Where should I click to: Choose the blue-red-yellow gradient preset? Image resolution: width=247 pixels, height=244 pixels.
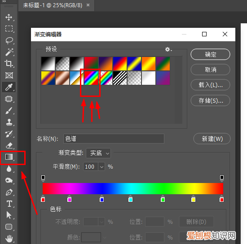120,64
